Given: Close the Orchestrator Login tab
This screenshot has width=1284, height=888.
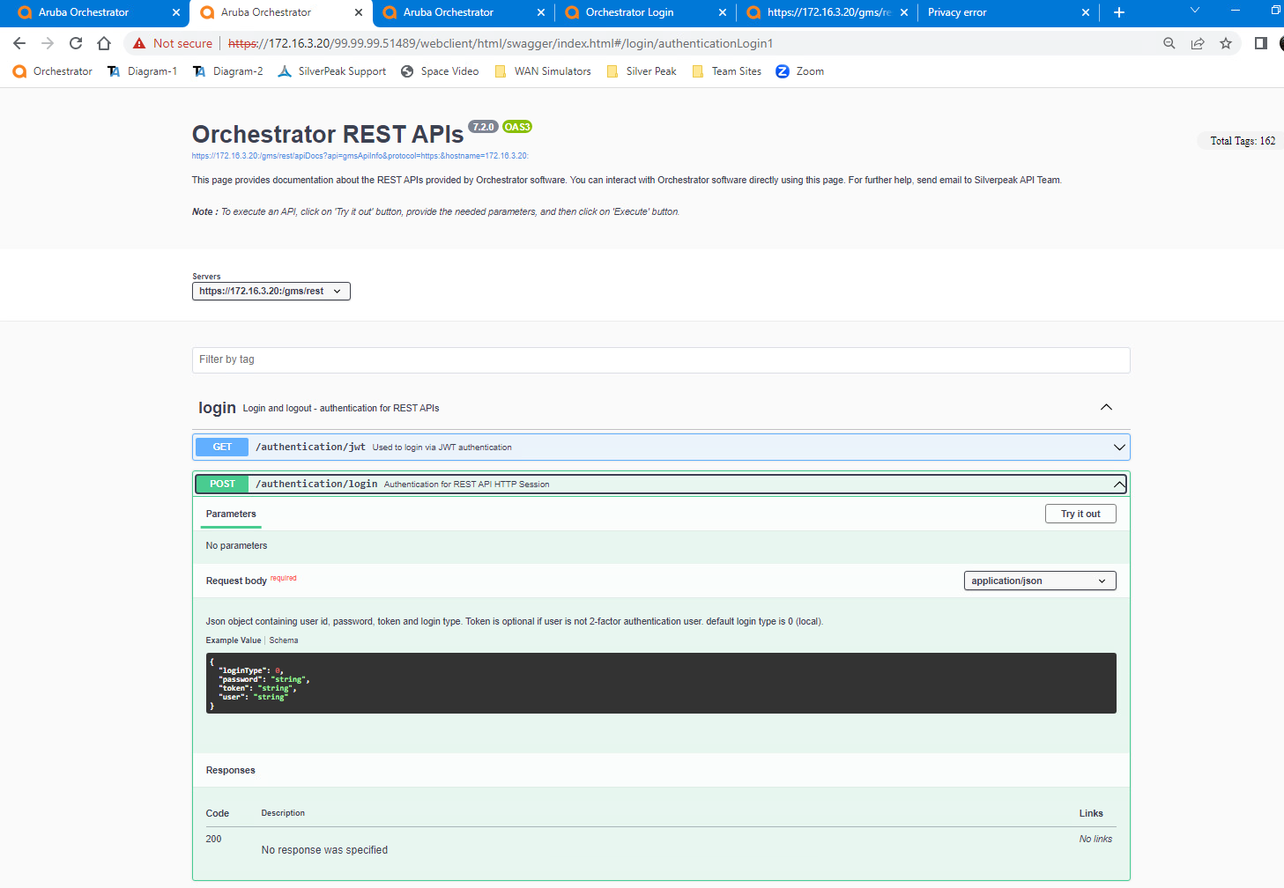Looking at the screenshot, I should (x=723, y=12).
